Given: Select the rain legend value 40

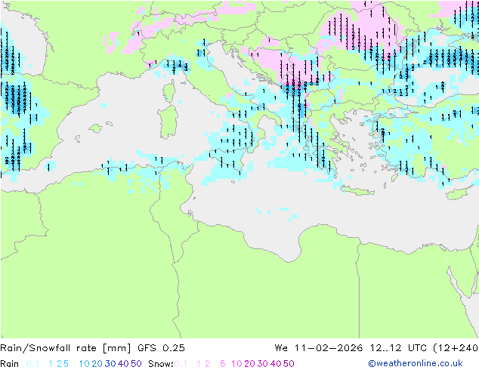Looking at the screenshot, I should [x=123, y=364].
